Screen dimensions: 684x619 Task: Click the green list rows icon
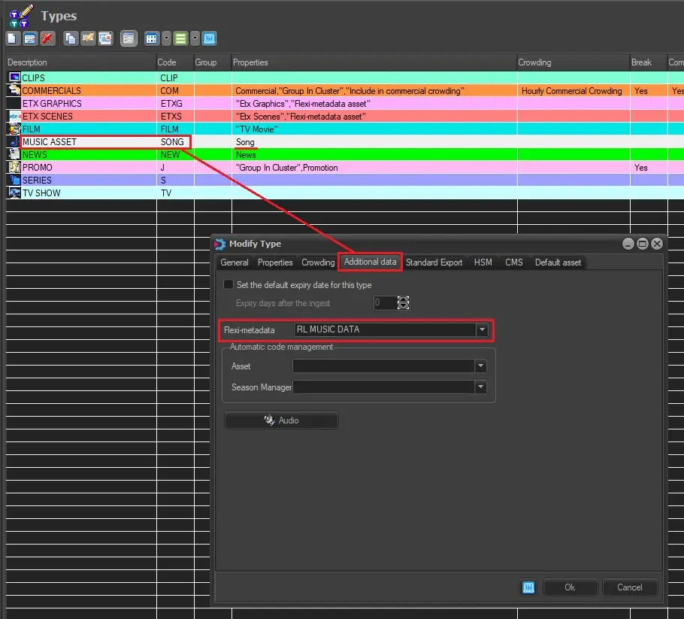(180, 38)
